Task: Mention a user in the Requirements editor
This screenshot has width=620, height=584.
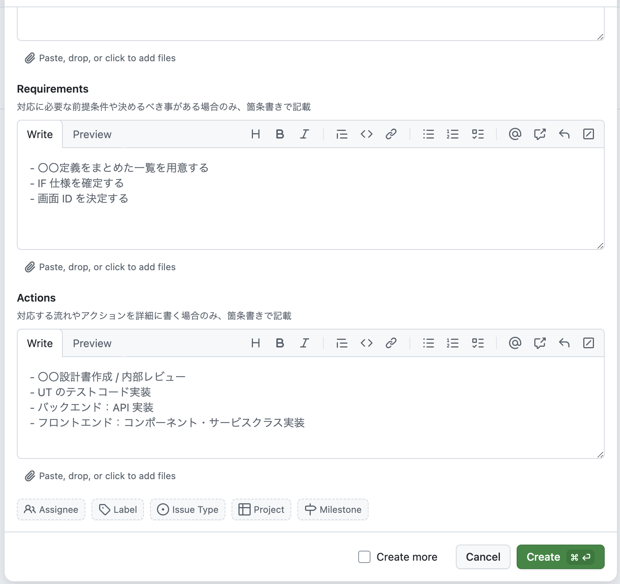Action: click(515, 134)
